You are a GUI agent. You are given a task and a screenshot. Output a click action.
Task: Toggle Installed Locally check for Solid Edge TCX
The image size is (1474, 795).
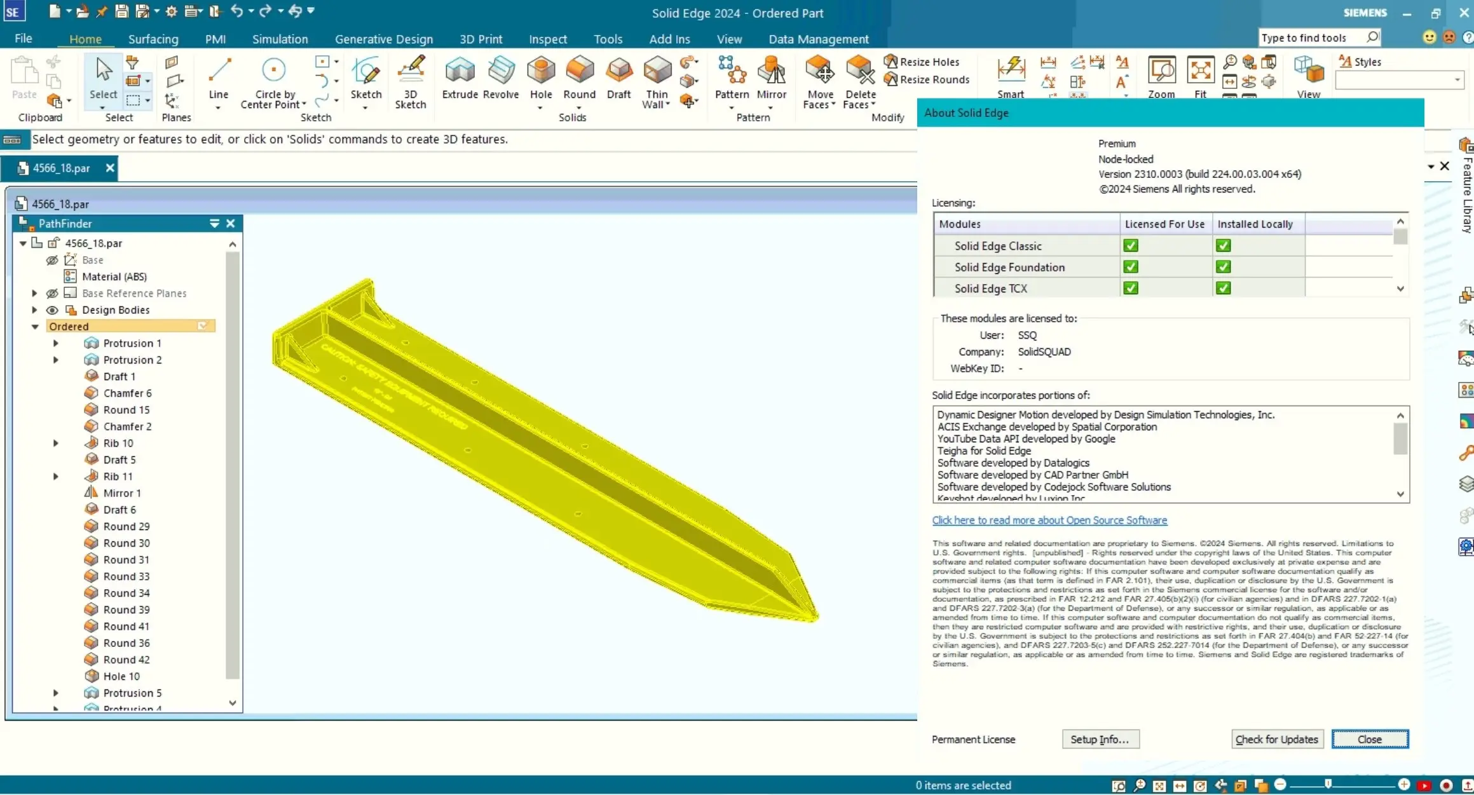pyautogui.click(x=1223, y=288)
